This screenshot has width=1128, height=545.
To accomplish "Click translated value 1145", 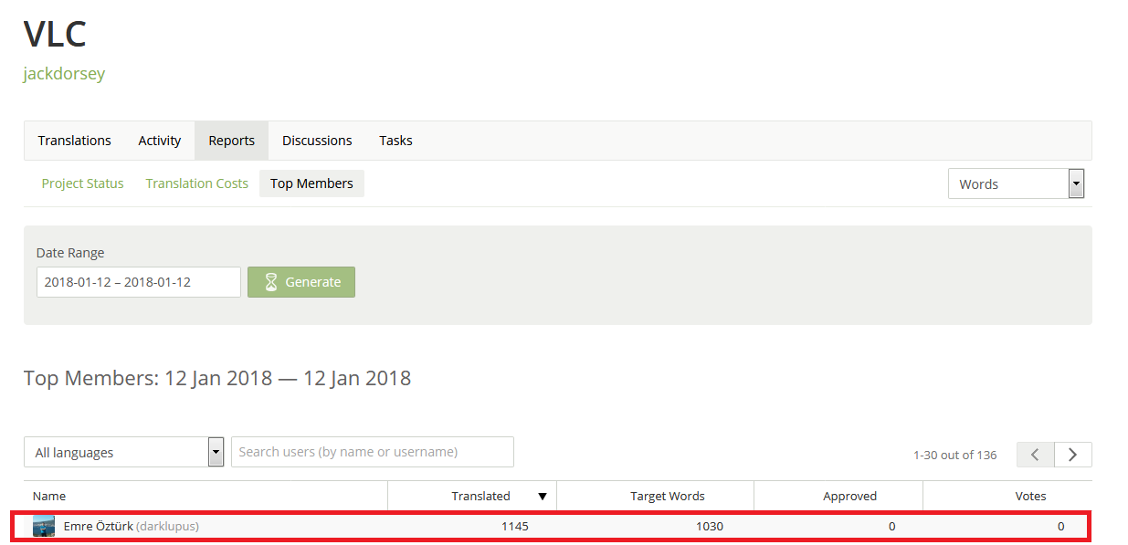I will [514, 526].
